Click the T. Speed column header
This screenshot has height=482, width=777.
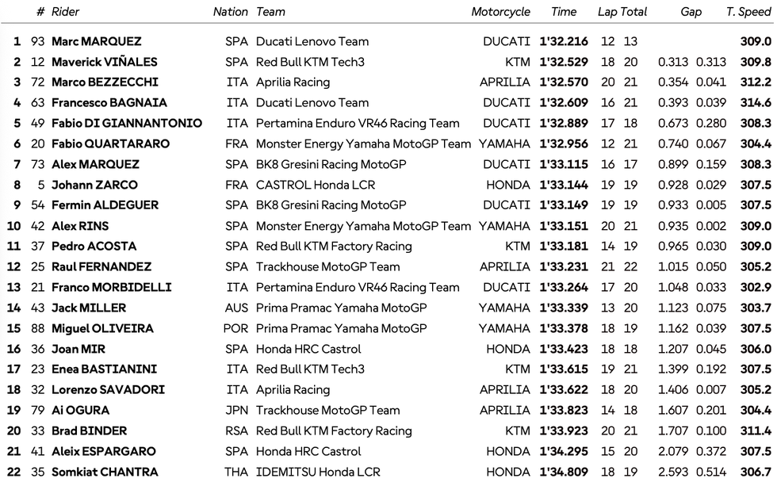click(748, 12)
